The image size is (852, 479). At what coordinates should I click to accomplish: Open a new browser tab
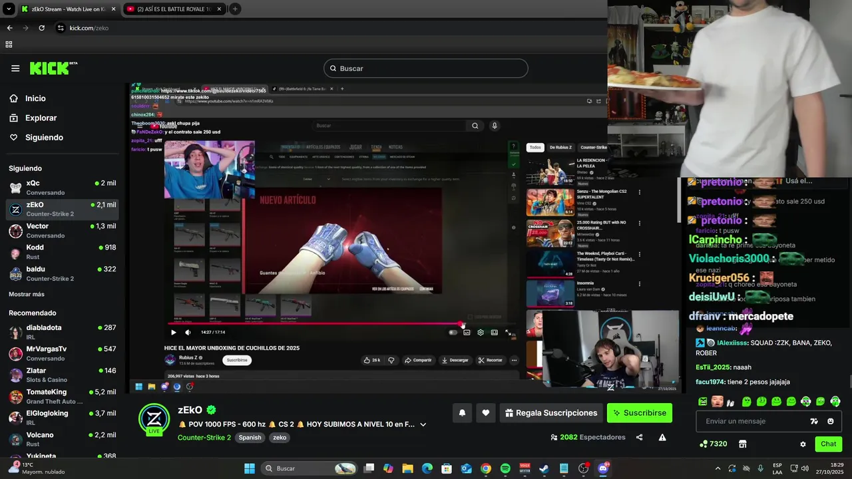[x=235, y=9]
